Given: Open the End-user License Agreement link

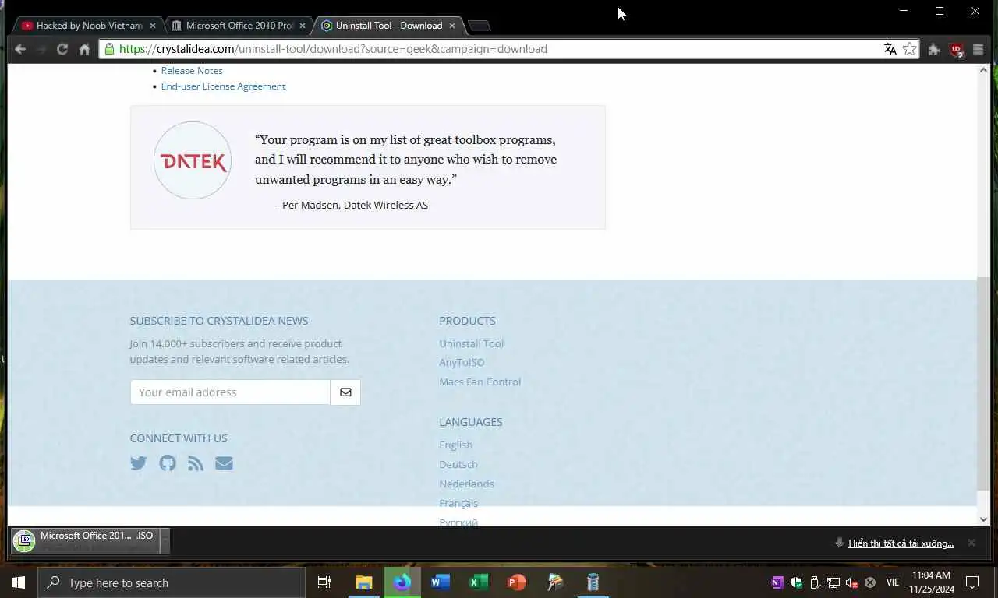Looking at the screenshot, I should (223, 86).
